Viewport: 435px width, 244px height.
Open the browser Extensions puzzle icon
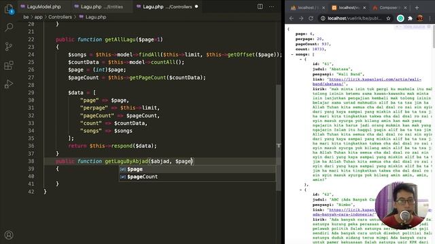[410, 18]
